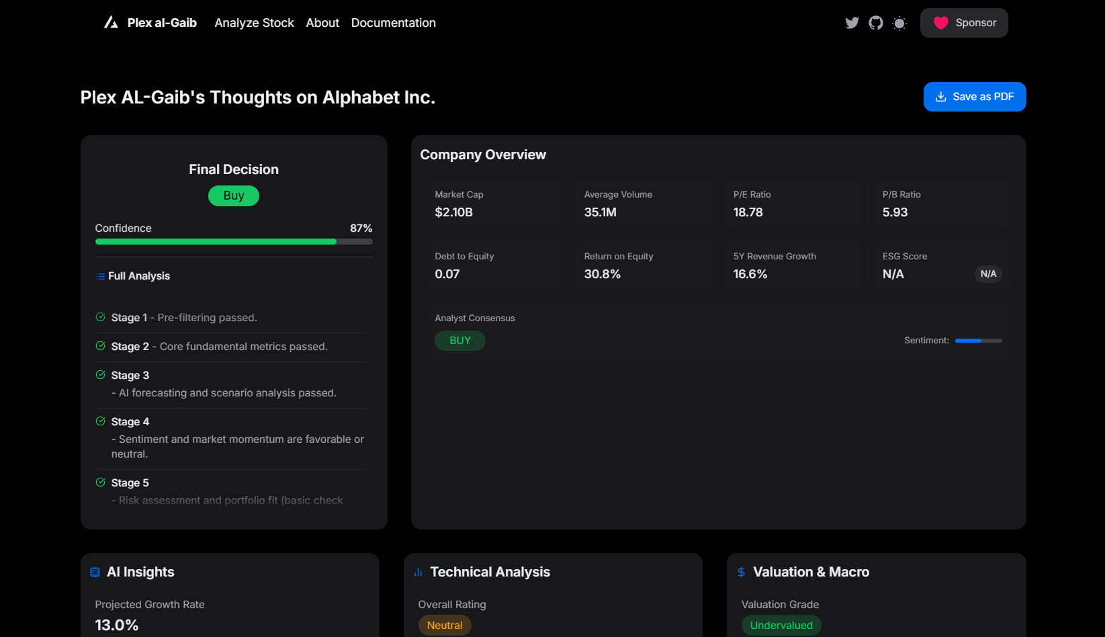
Task: Select the Stage 3 check icon
Action: pyautogui.click(x=101, y=375)
